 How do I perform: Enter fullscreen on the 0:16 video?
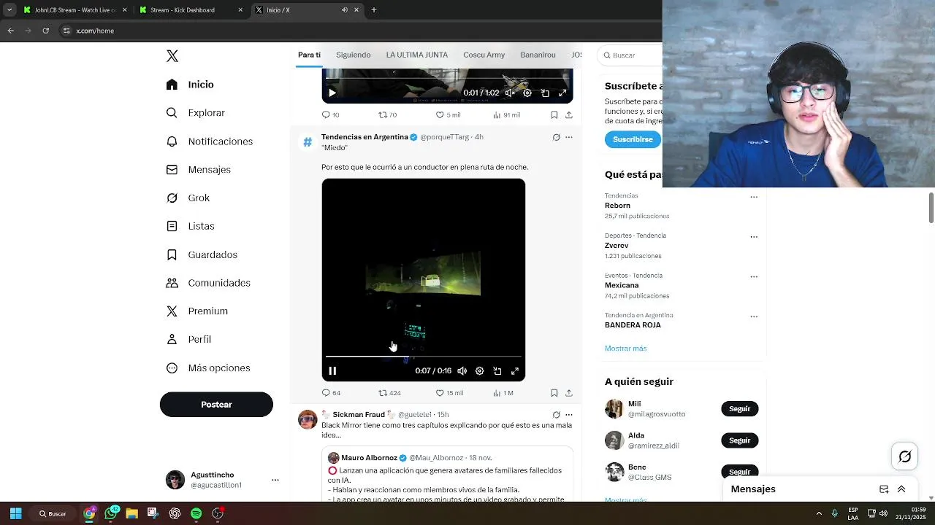coord(515,371)
